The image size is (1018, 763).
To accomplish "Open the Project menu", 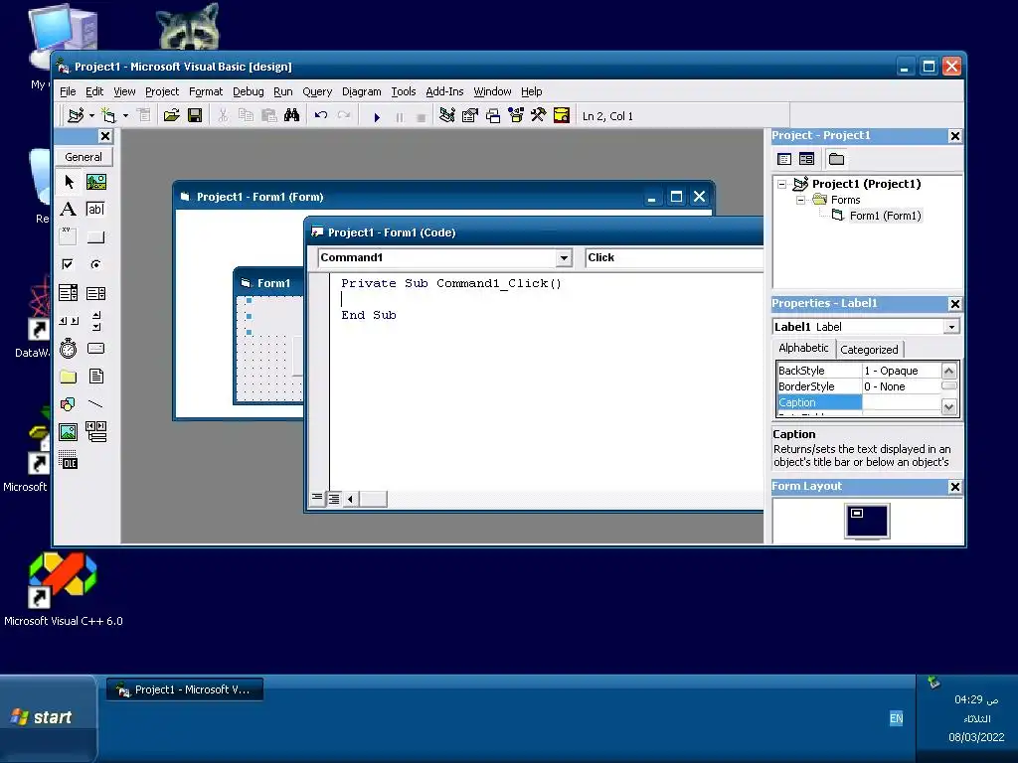I will (x=162, y=91).
